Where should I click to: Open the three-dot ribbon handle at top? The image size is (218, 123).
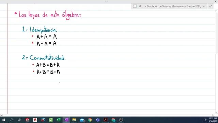pyautogui.click(x=106, y=1)
